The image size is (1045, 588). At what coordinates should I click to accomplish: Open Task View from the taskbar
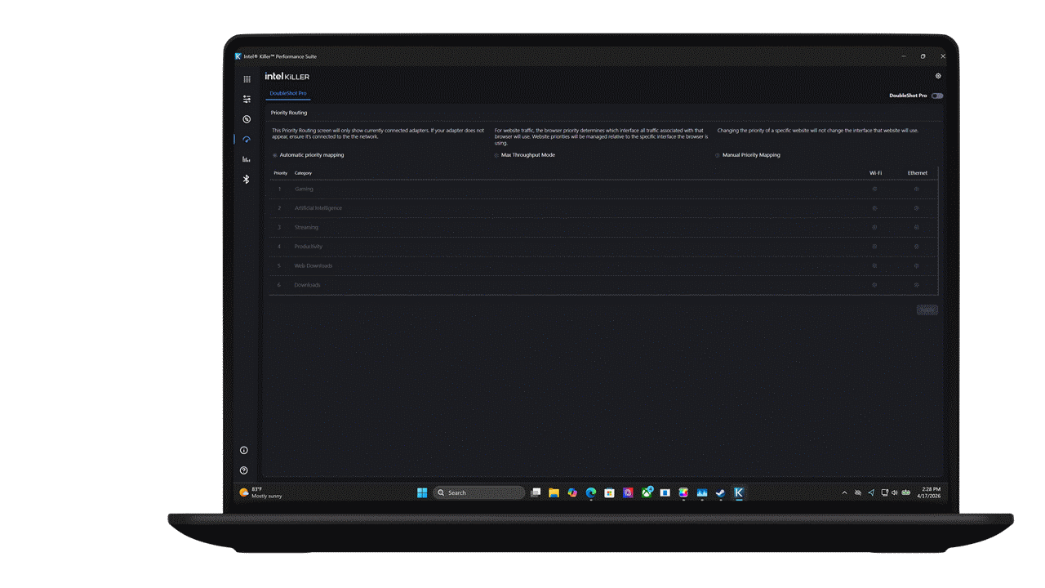(x=536, y=492)
